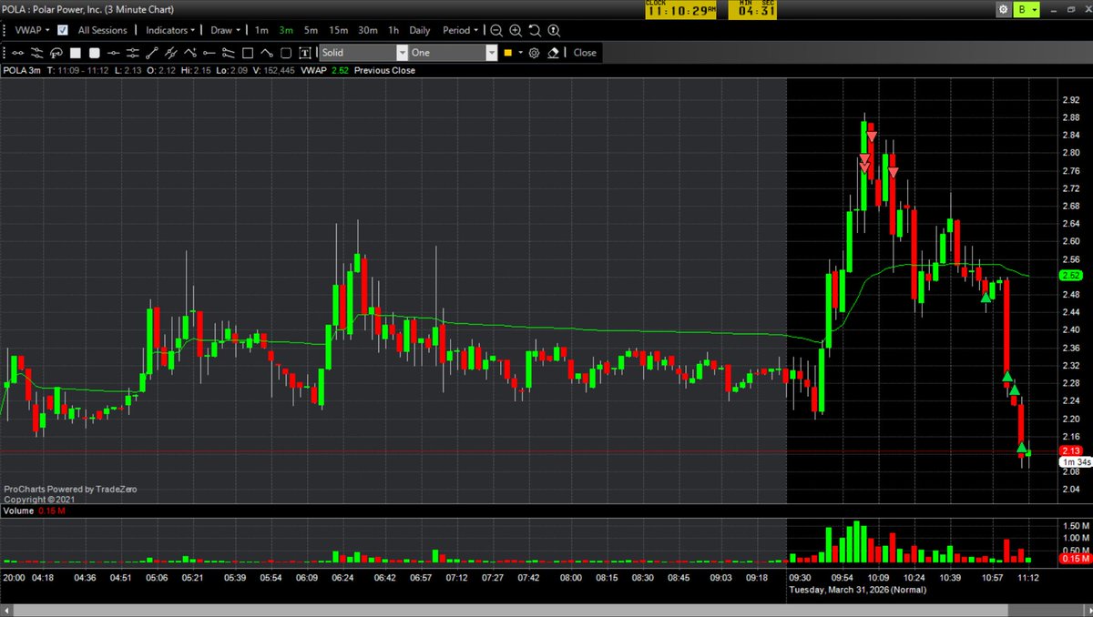Image resolution: width=1093 pixels, height=617 pixels.
Task: Click the ProCharts Powered by TradeZero text
Action: [x=69, y=489]
